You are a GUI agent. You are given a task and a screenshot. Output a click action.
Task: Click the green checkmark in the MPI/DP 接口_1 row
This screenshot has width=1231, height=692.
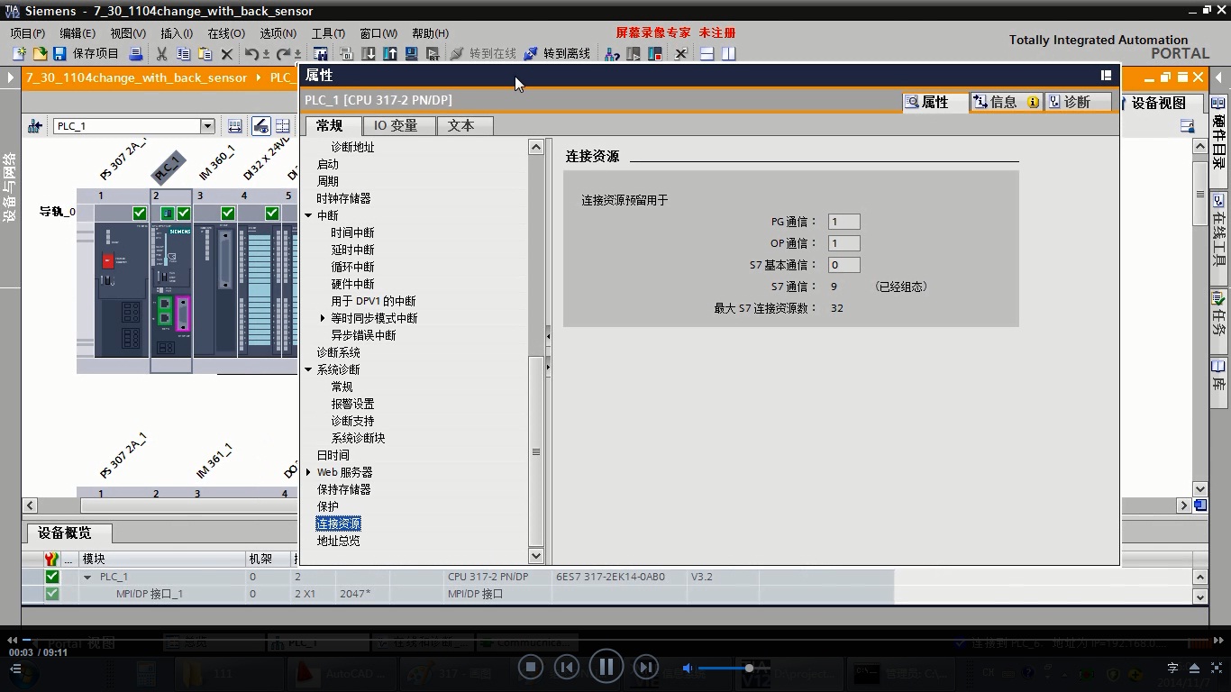point(51,594)
